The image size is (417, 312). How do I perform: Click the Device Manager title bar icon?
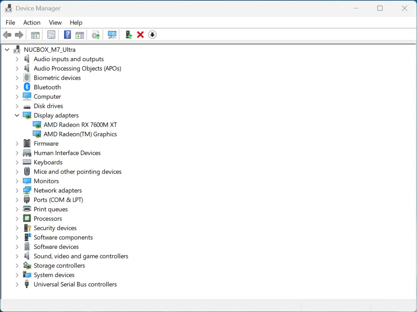coord(8,8)
